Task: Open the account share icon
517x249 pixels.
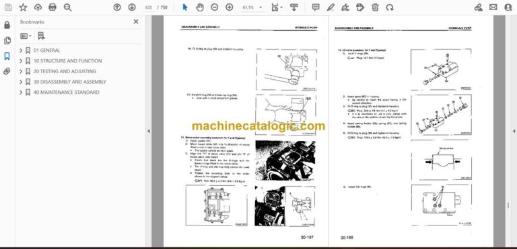Action: click(x=508, y=7)
